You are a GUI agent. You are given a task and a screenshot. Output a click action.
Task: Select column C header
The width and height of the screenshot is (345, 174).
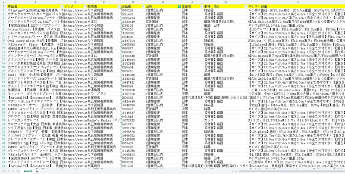[x=104, y=2]
